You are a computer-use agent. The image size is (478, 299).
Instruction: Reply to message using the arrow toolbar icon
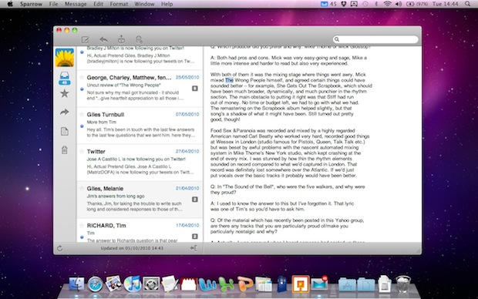coord(103,39)
